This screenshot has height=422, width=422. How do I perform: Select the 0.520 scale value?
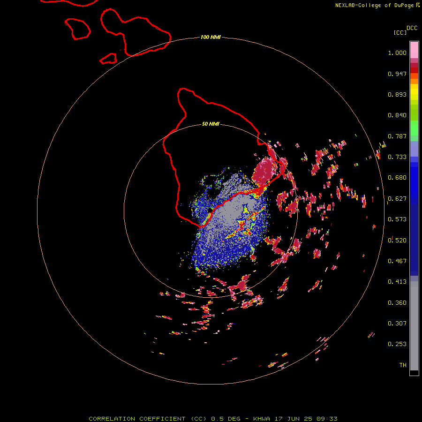click(397, 240)
